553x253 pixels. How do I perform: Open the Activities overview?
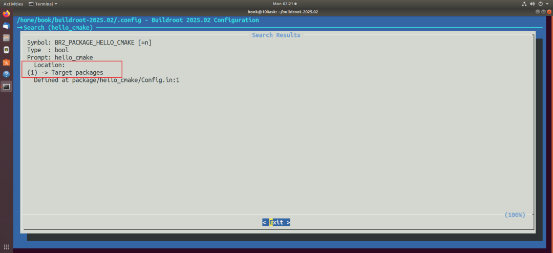tap(13, 4)
